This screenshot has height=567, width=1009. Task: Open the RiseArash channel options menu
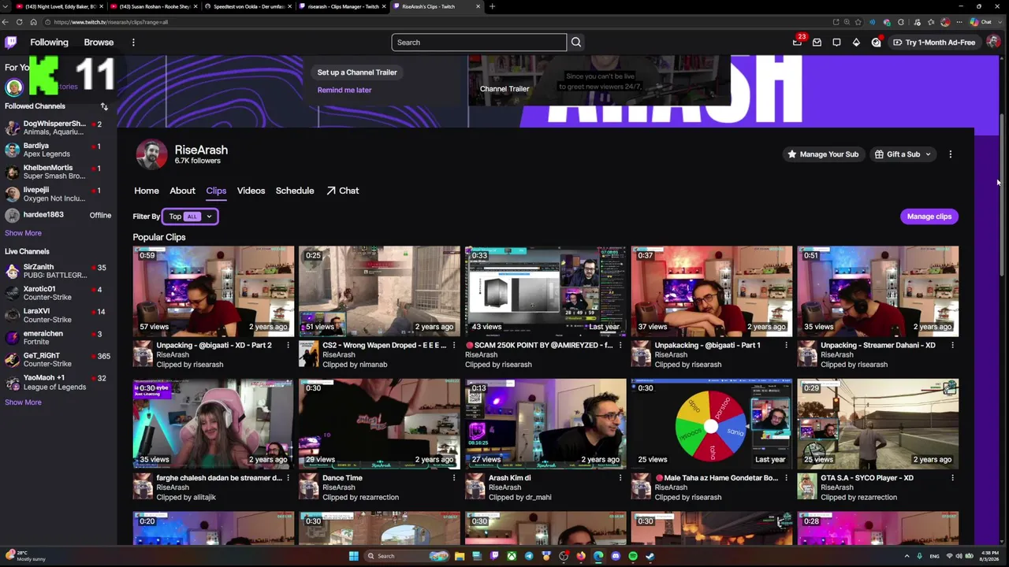point(950,154)
